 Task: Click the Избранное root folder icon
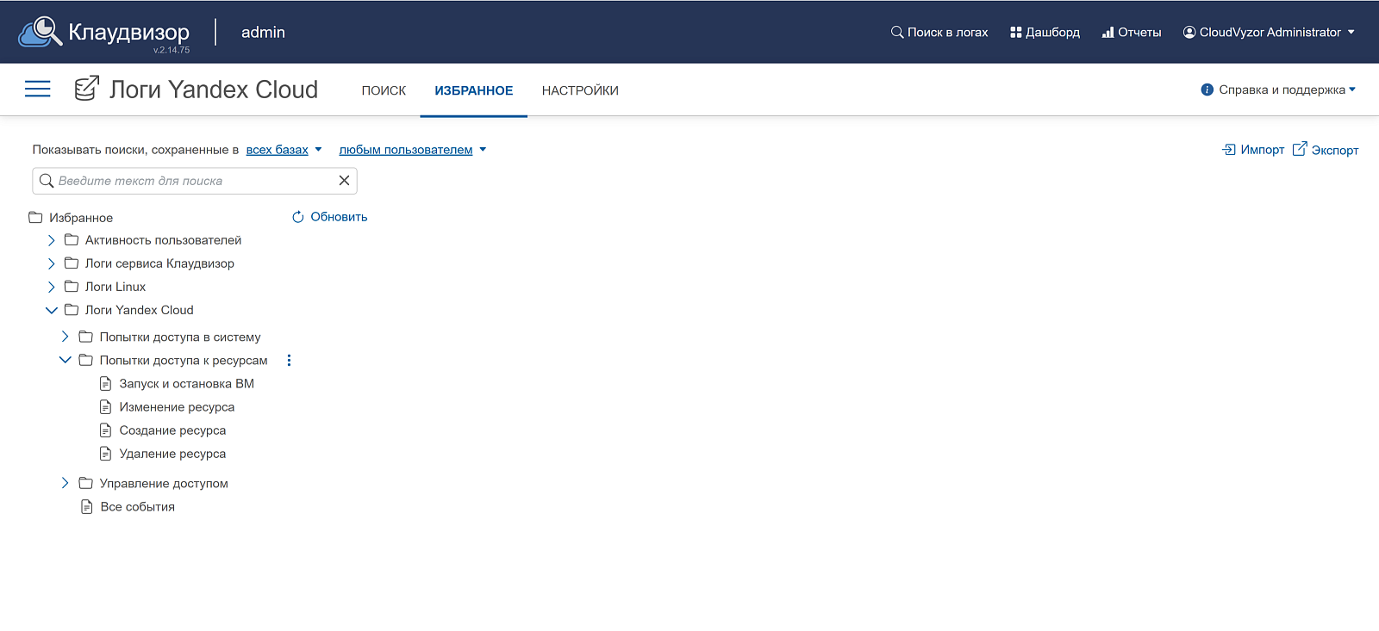pos(35,218)
